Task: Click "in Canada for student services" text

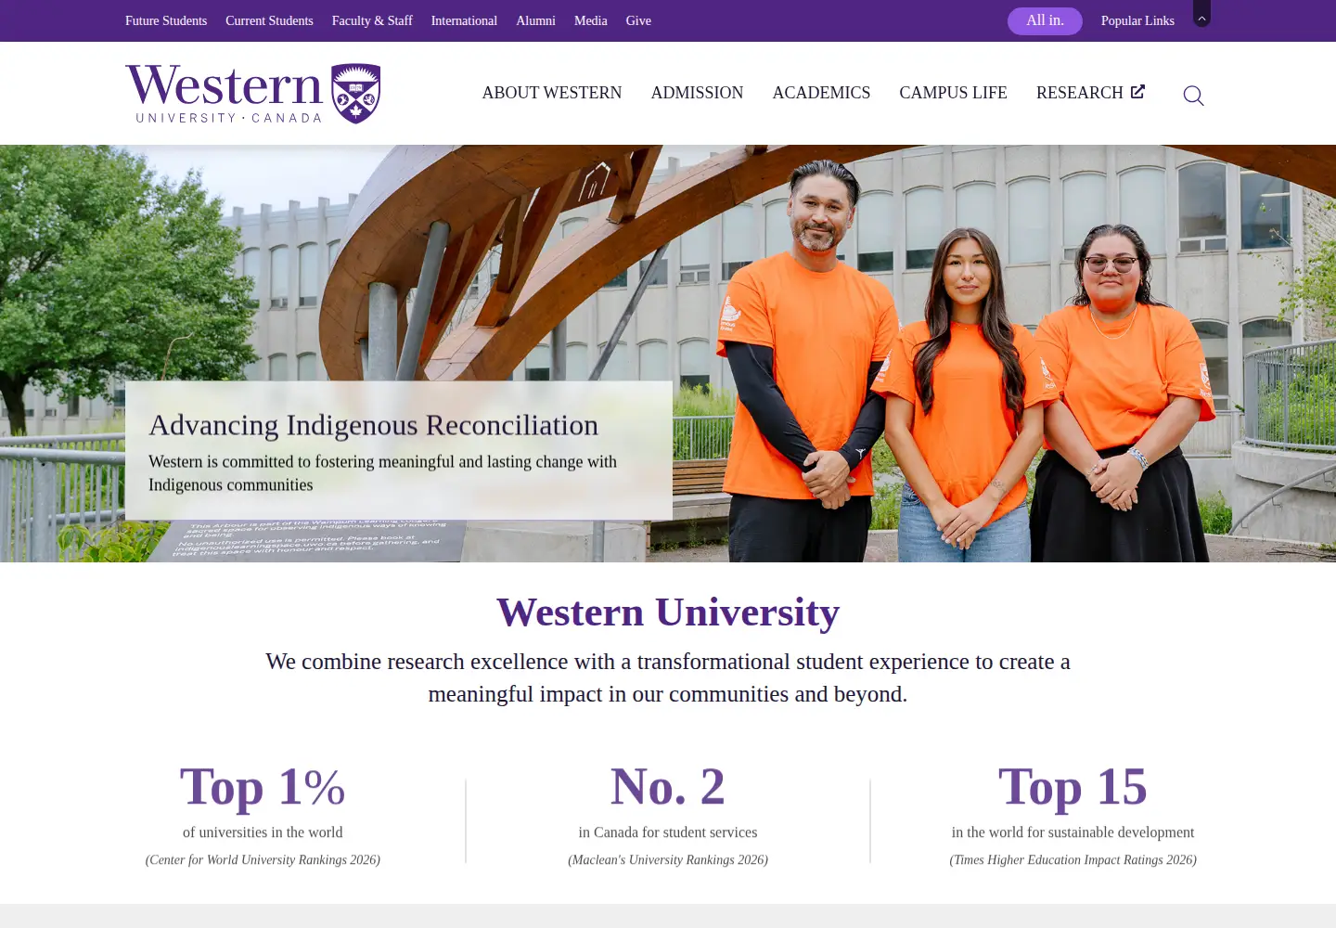Action: point(668,832)
